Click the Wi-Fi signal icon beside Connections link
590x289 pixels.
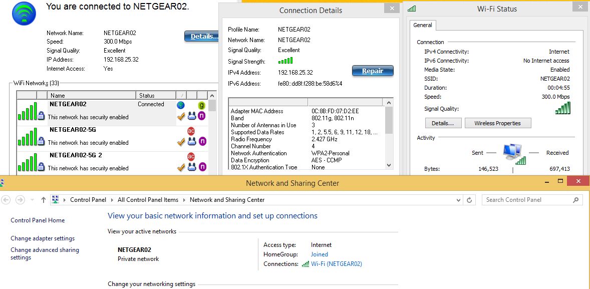tap(306, 264)
